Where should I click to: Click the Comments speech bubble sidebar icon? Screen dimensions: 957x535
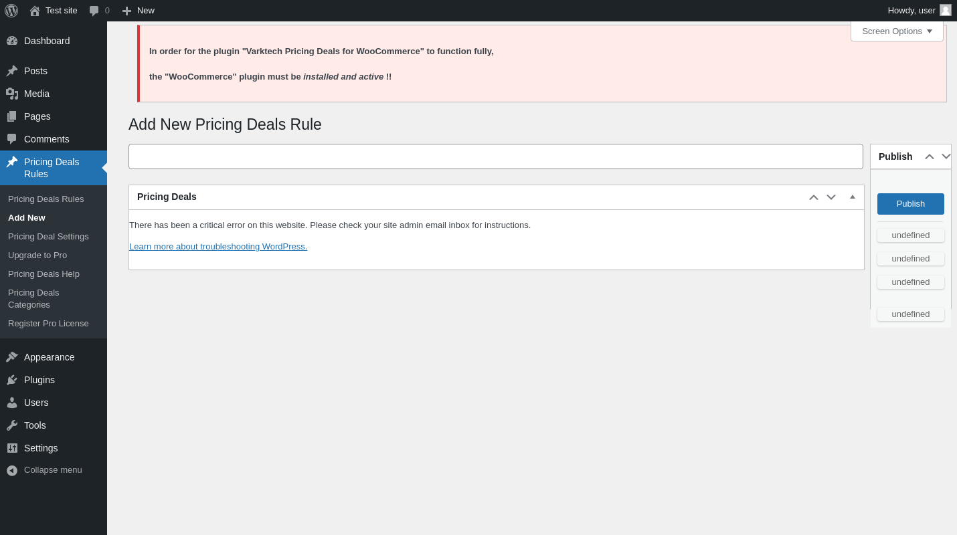click(x=12, y=139)
